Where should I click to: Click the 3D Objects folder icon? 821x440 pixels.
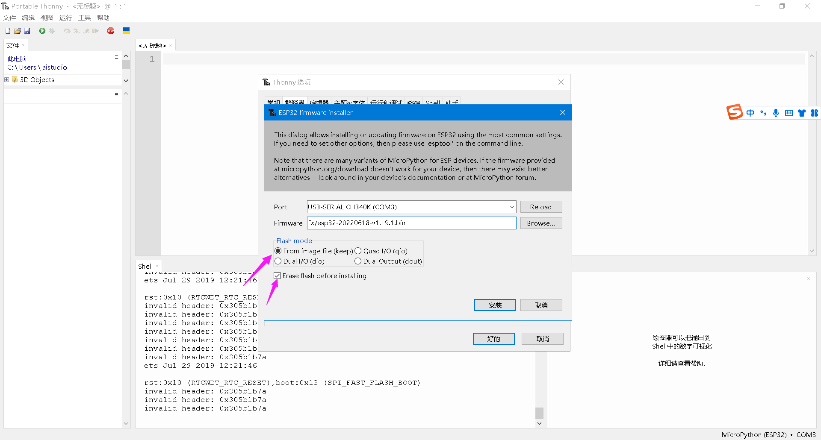(x=15, y=79)
